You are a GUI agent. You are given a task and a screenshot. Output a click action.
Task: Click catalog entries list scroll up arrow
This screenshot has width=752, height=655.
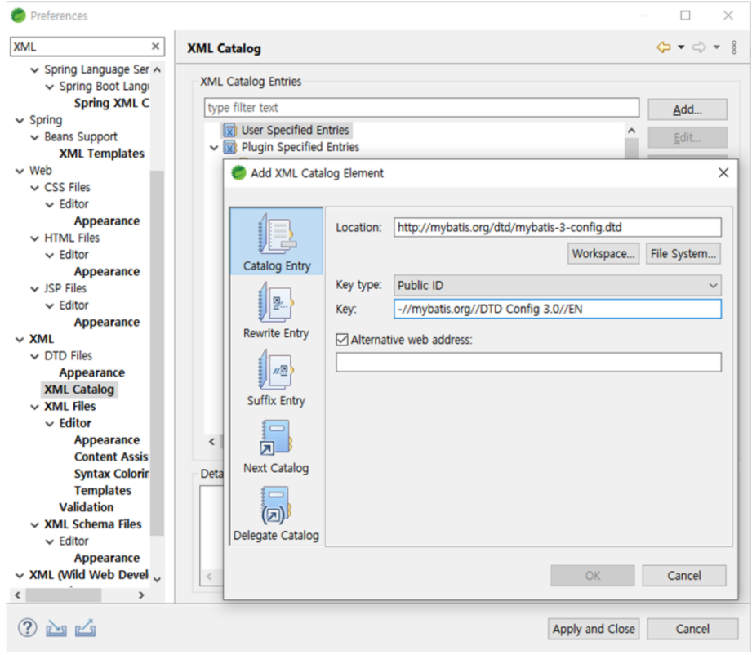[x=632, y=131]
